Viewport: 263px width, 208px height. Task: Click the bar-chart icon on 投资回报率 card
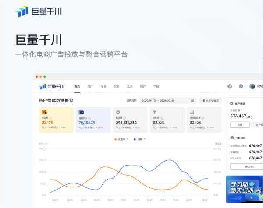pos(192,112)
